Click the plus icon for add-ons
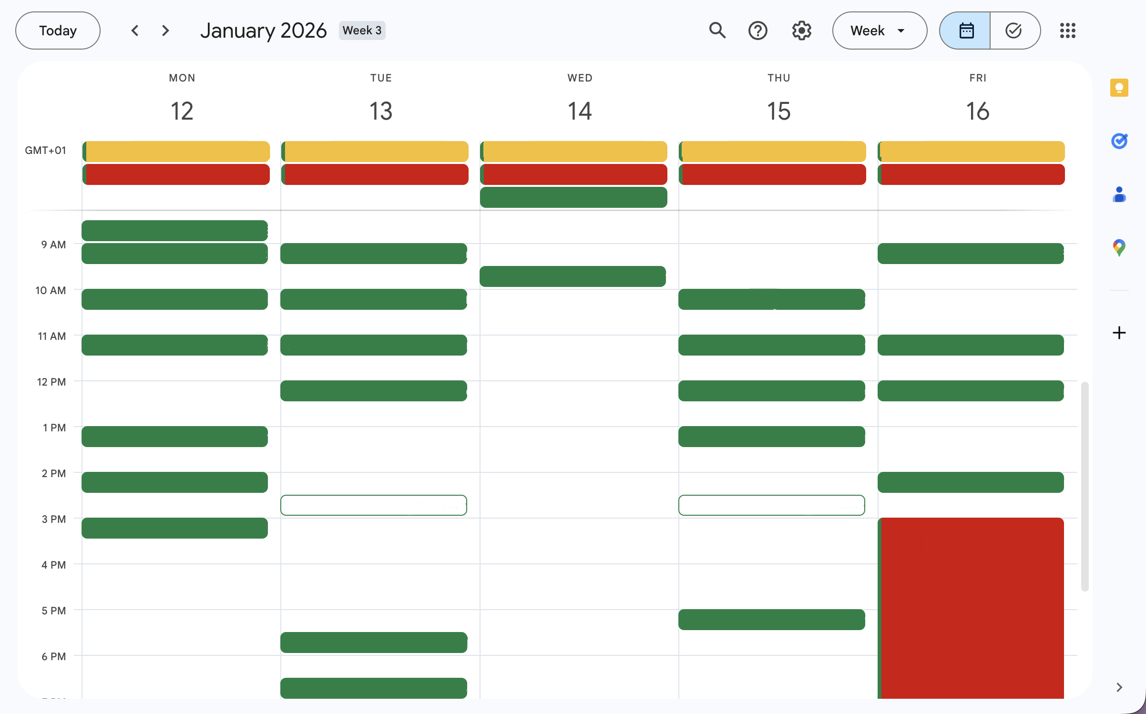This screenshot has width=1146, height=714. pos(1119,332)
